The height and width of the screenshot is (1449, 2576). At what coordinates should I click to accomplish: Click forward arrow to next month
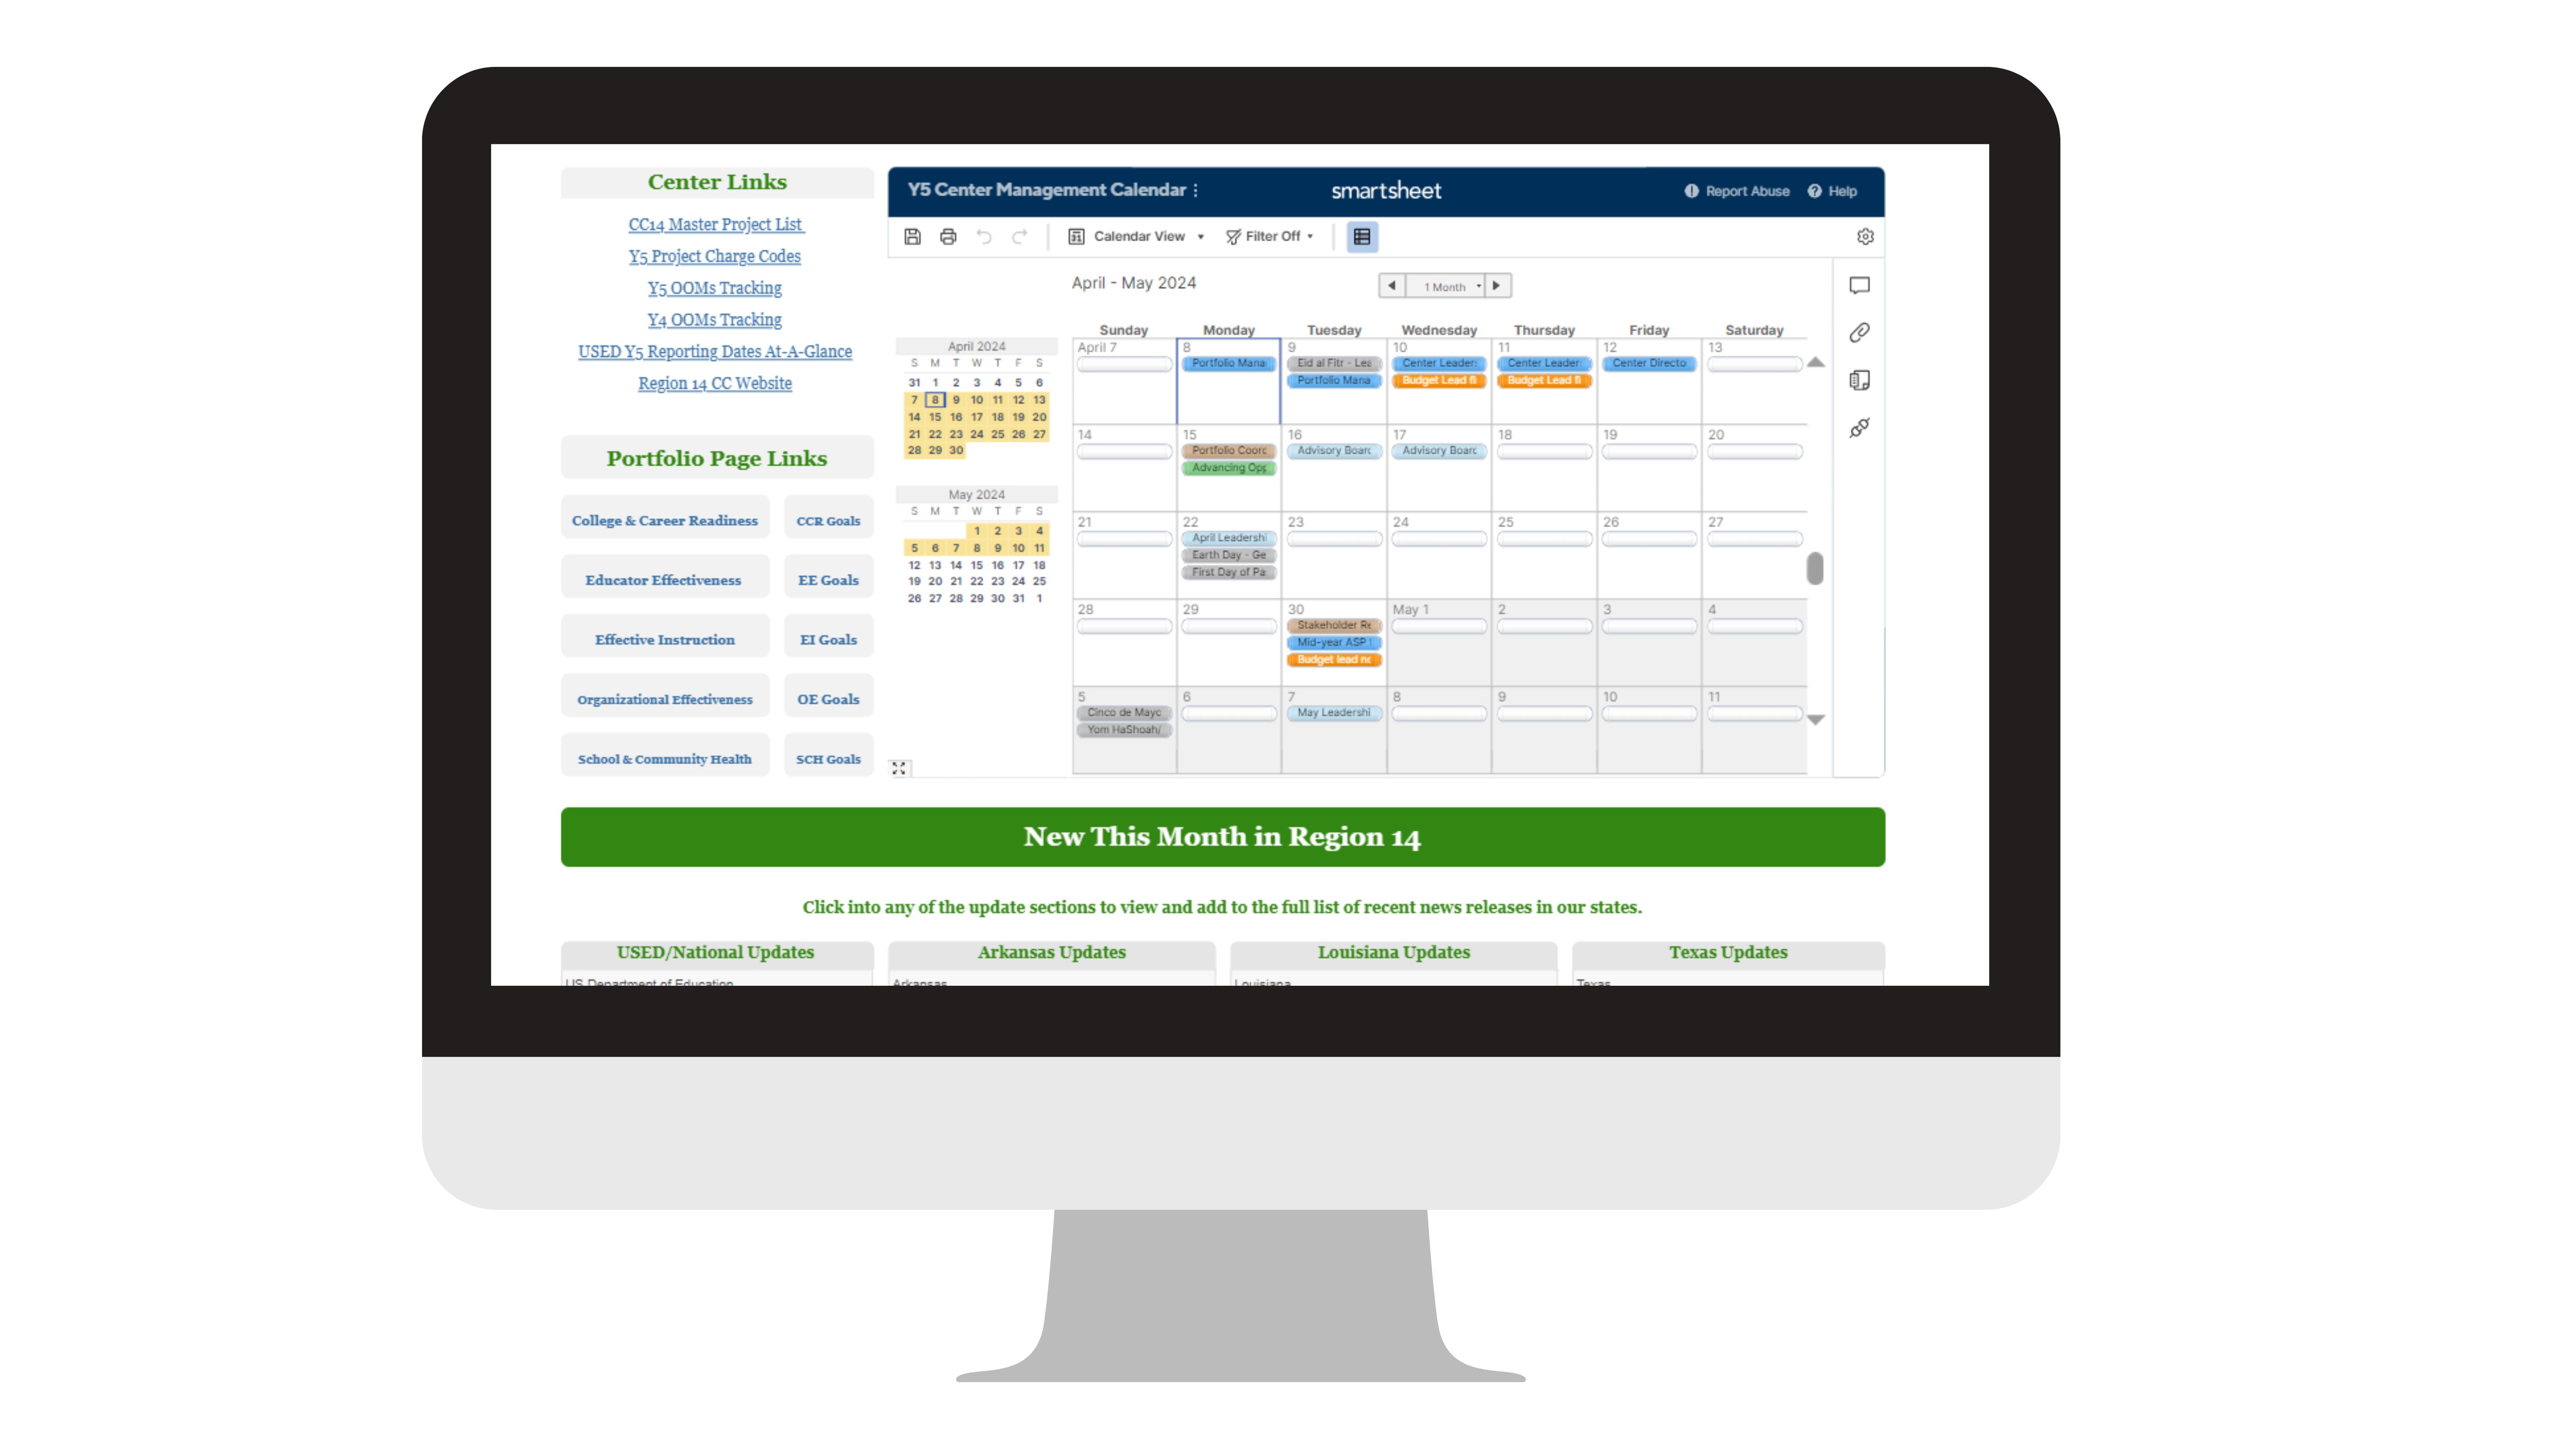(1497, 285)
